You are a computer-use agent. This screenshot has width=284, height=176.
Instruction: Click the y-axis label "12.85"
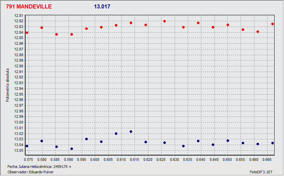[19, 38]
